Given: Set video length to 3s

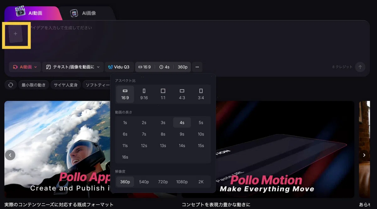Looking at the screenshot, I should point(163,123).
